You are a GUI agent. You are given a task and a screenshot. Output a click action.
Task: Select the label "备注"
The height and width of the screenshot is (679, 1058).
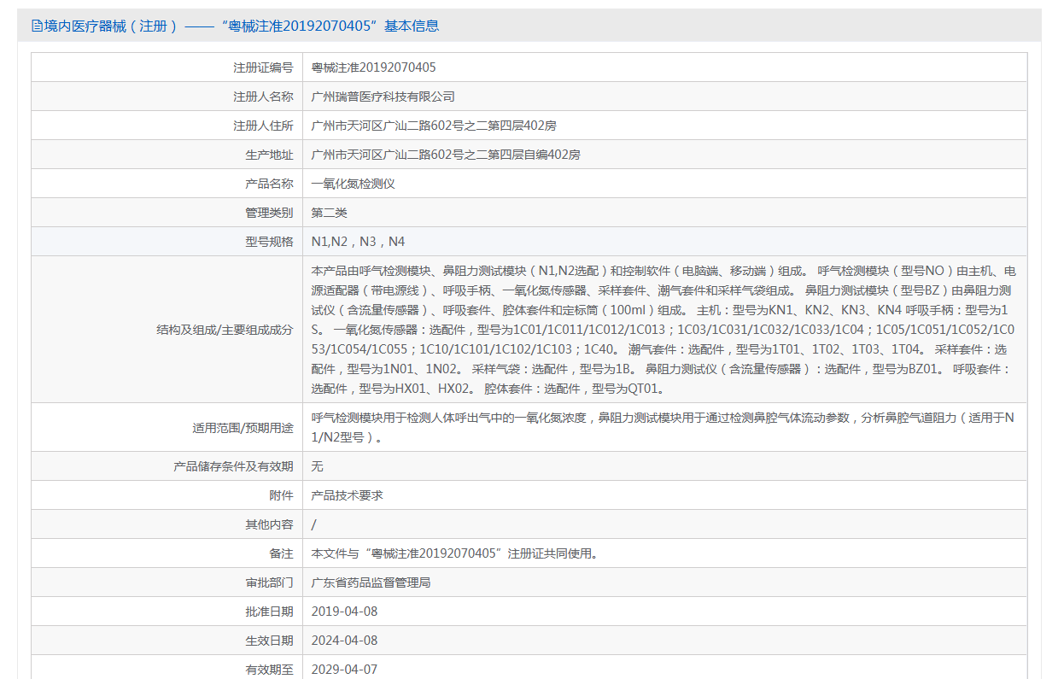pos(281,553)
